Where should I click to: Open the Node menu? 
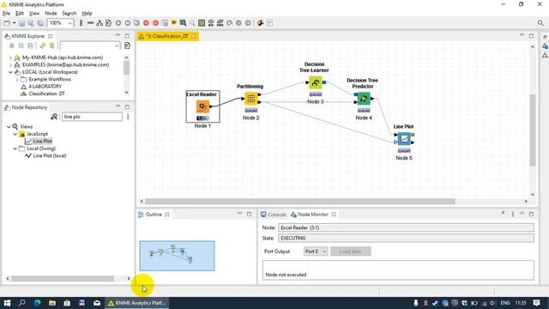[x=51, y=14]
